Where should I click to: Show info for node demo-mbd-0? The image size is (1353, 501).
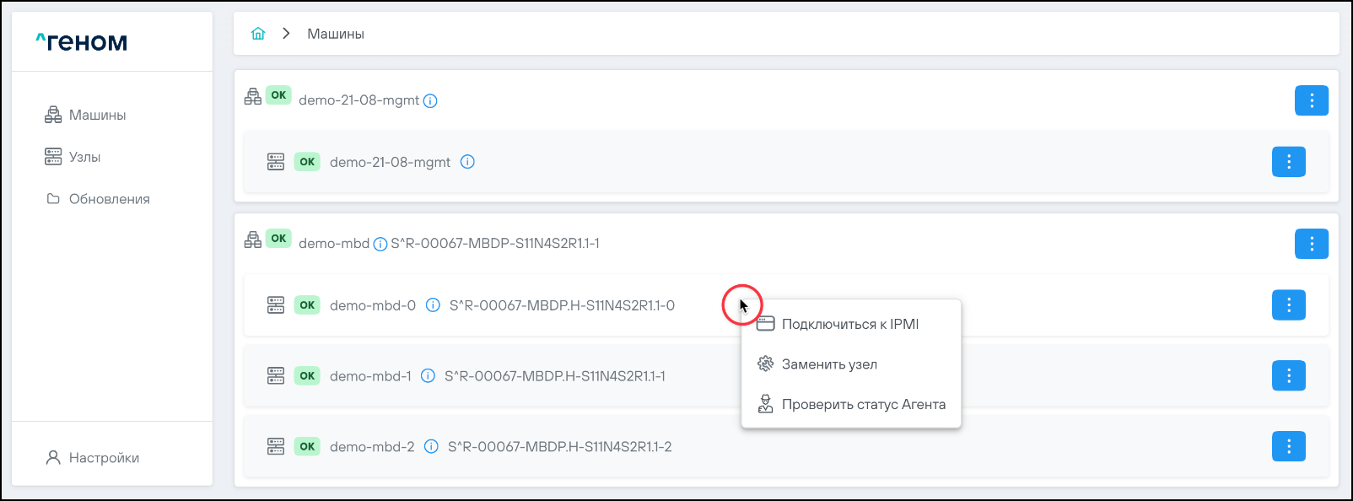coord(433,305)
